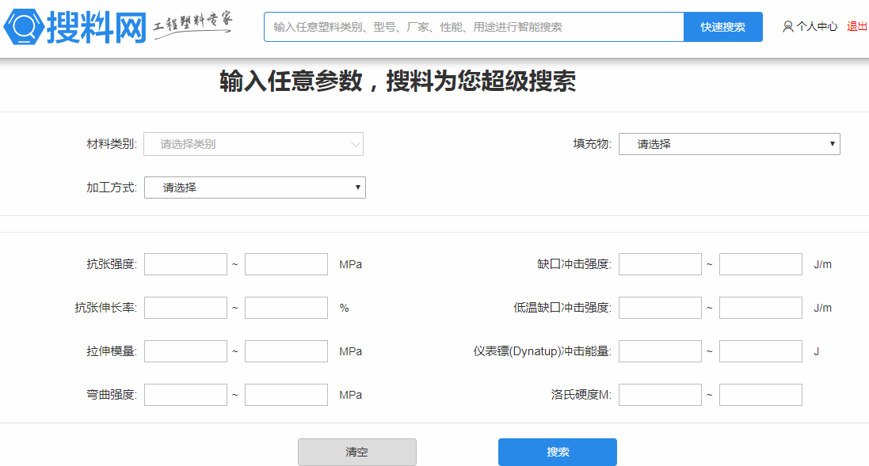Focus the 洛氏硬度M maximum input field

pyautogui.click(x=760, y=395)
